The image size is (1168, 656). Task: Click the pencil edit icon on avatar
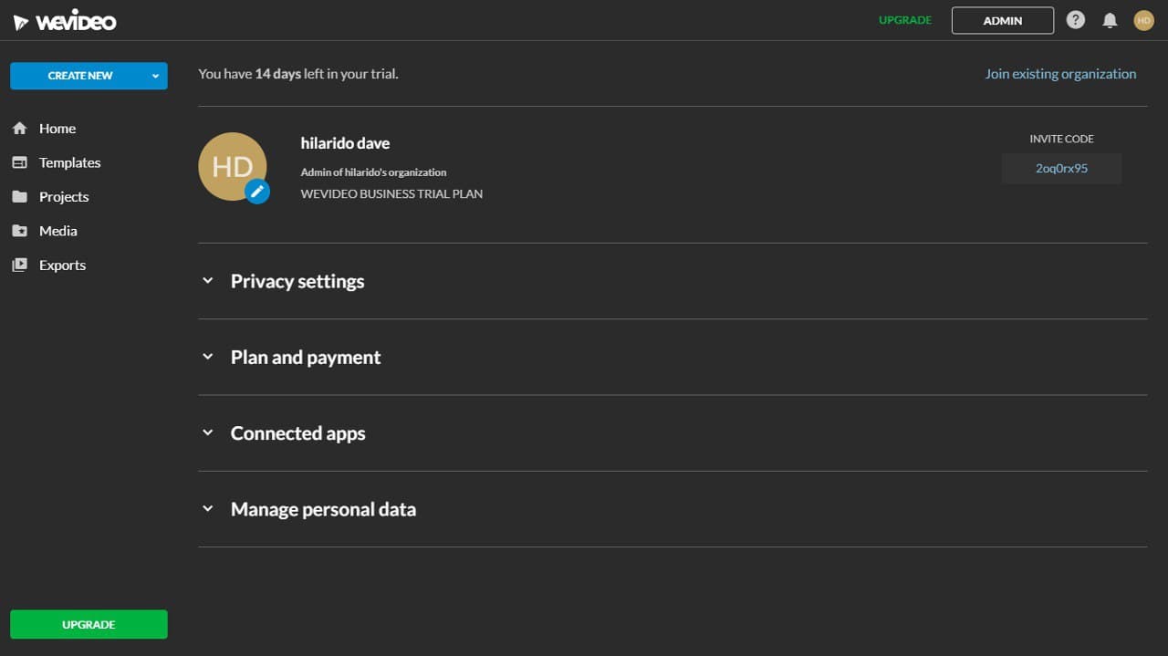coord(257,191)
